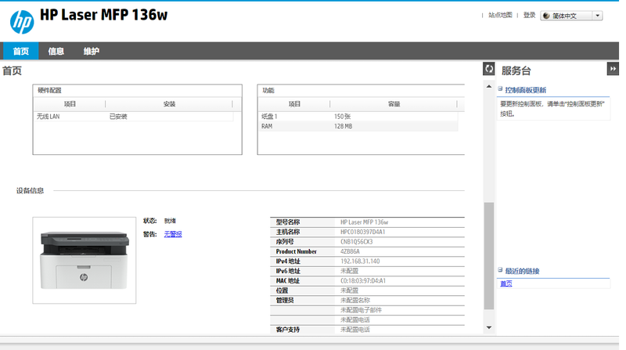Click the vertical scrollbar thumb
This screenshot has height=350, width=626.
(489, 256)
